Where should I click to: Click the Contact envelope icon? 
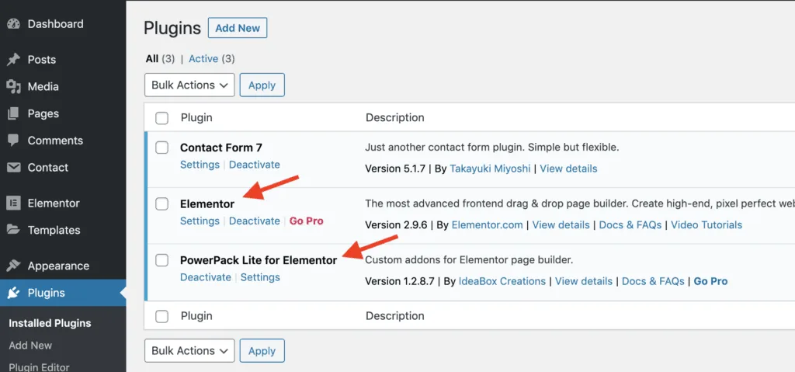(14, 168)
